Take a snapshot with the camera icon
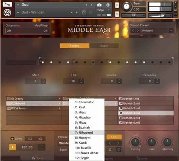179x161 pixels. pyautogui.click(x=99, y=5)
